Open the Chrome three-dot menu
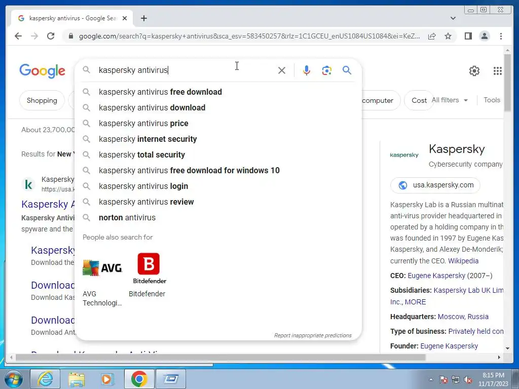519x389 pixels. point(501,36)
